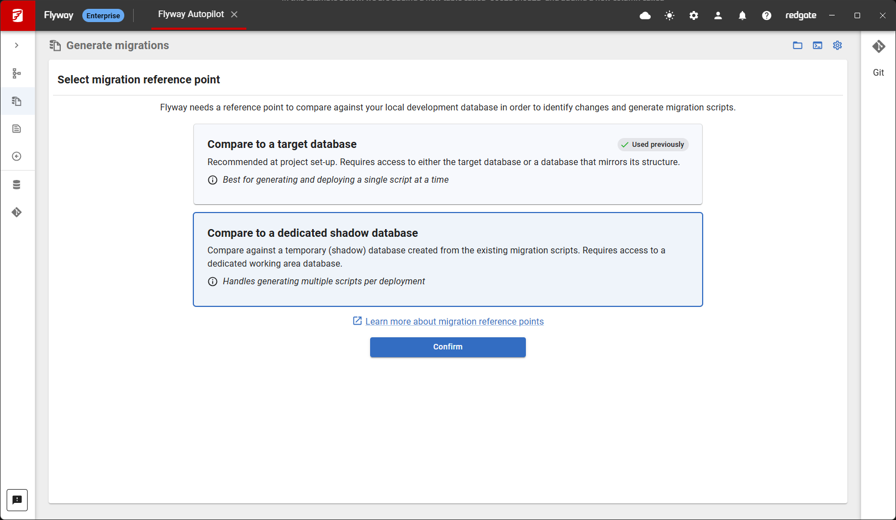896x520 pixels.
Task: Open the terminal/command icon in header
Action: tap(818, 45)
